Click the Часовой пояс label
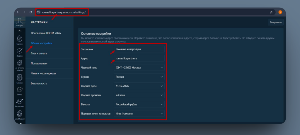The width and height of the screenshot is (300, 135). pos(89,68)
